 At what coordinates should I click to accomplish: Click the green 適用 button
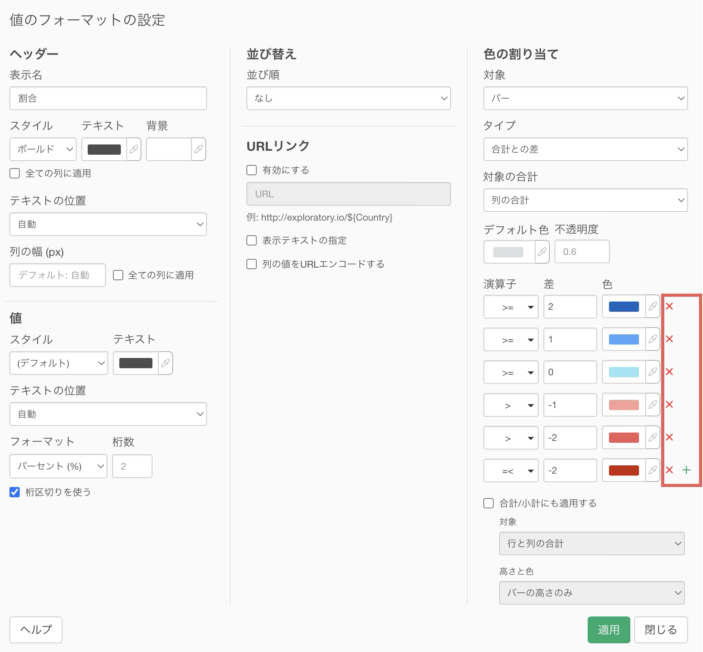pyautogui.click(x=609, y=630)
